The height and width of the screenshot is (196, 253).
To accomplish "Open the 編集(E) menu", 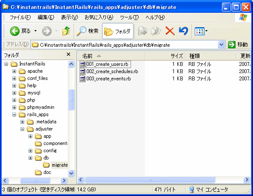I will click(x=46, y=17).
